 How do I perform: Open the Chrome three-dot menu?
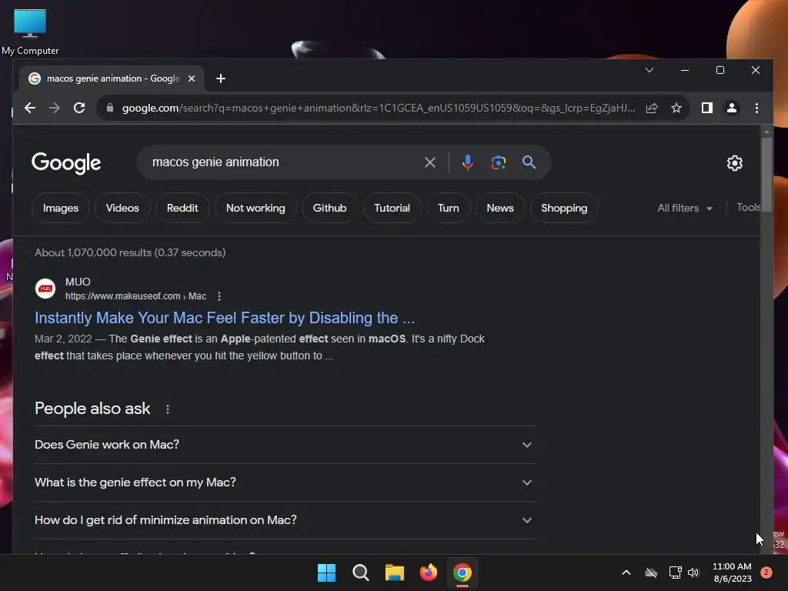pos(756,108)
